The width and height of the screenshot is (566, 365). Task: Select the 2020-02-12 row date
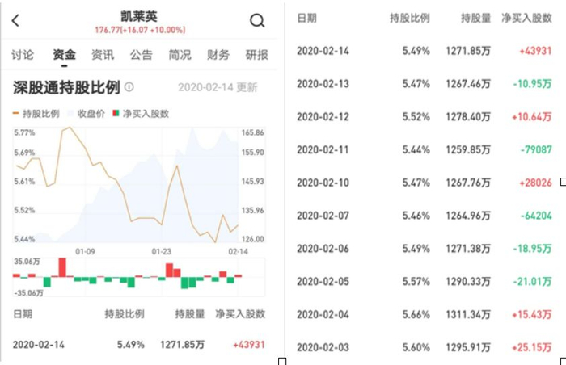323,117
